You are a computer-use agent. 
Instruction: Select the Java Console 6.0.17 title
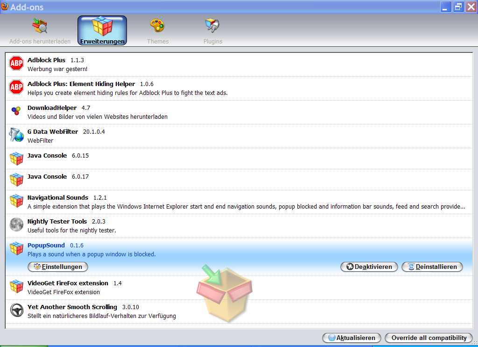click(47, 177)
